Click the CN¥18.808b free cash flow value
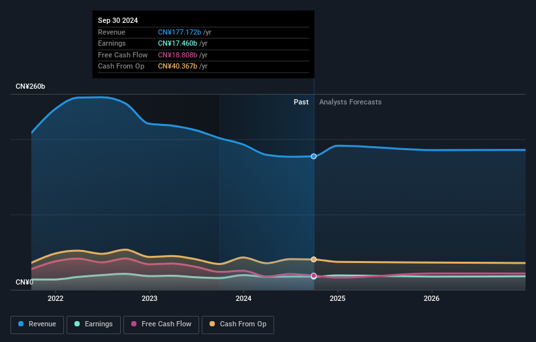 click(178, 55)
